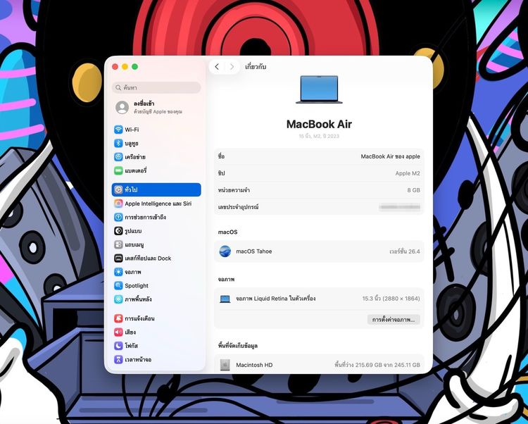This screenshot has width=528, height=424.
Task: Open Accessibility (การช่วยการเข้าถึง) icon
Action: [x=118, y=217]
